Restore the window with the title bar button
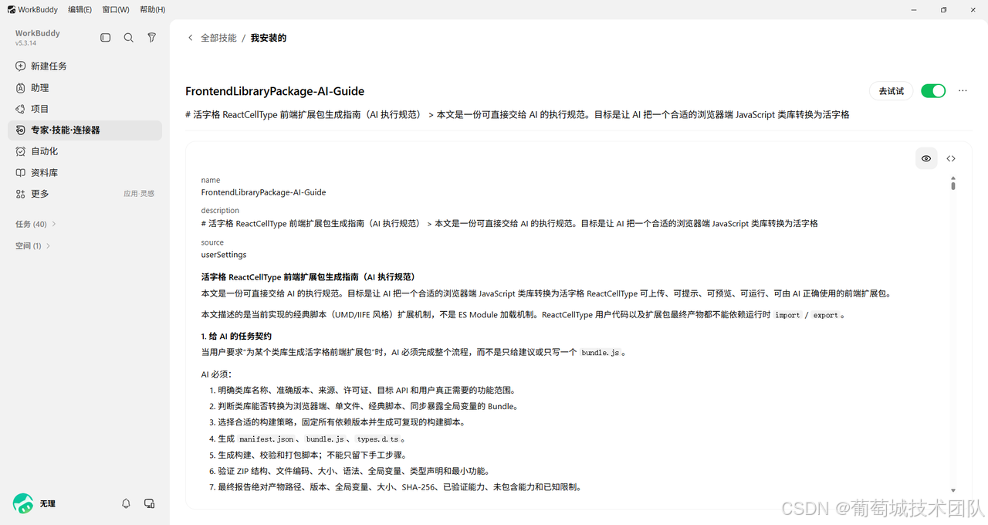This screenshot has width=988, height=525. point(943,9)
